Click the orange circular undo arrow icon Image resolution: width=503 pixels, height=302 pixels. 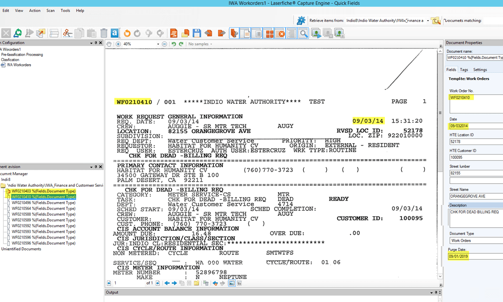pyautogui.click(x=127, y=33)
